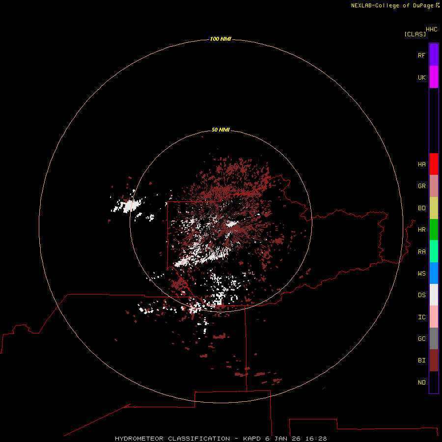Viewport: 442px width, 442px height.
Task: Pick the HR dark green swatch
Action: (434, 230)
